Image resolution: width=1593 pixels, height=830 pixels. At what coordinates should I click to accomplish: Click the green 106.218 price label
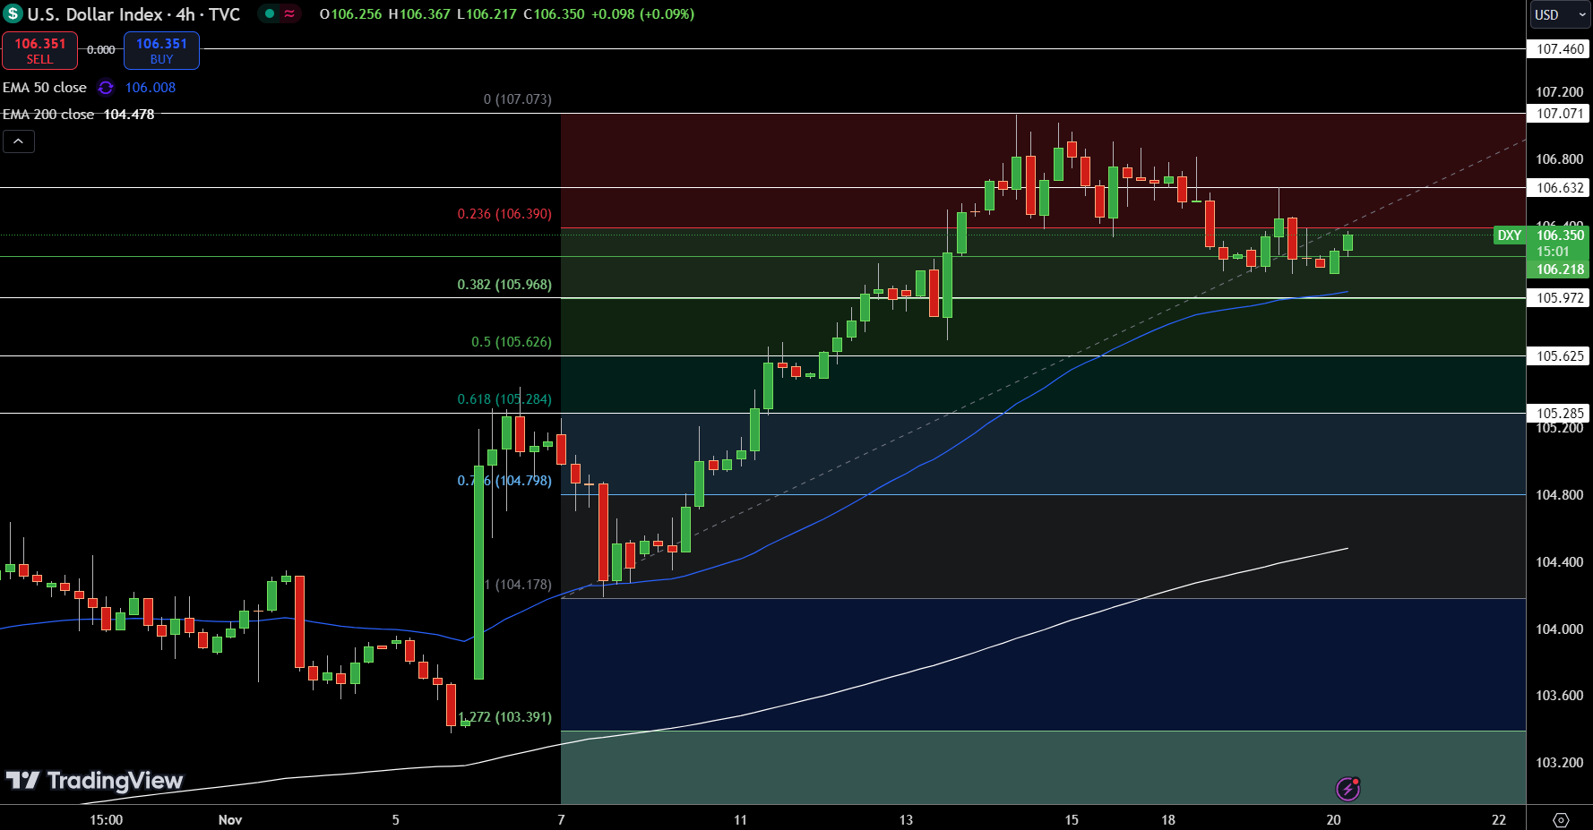coord(1560,270)
